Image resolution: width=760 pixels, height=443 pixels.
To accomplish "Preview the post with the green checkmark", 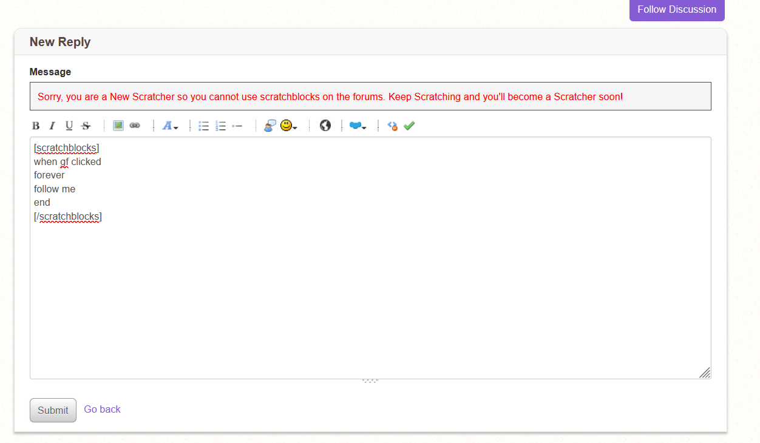I will pos(409,126).
